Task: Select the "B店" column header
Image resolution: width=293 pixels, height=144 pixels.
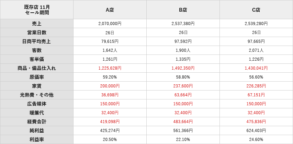Action: click(x=183, y=10)
